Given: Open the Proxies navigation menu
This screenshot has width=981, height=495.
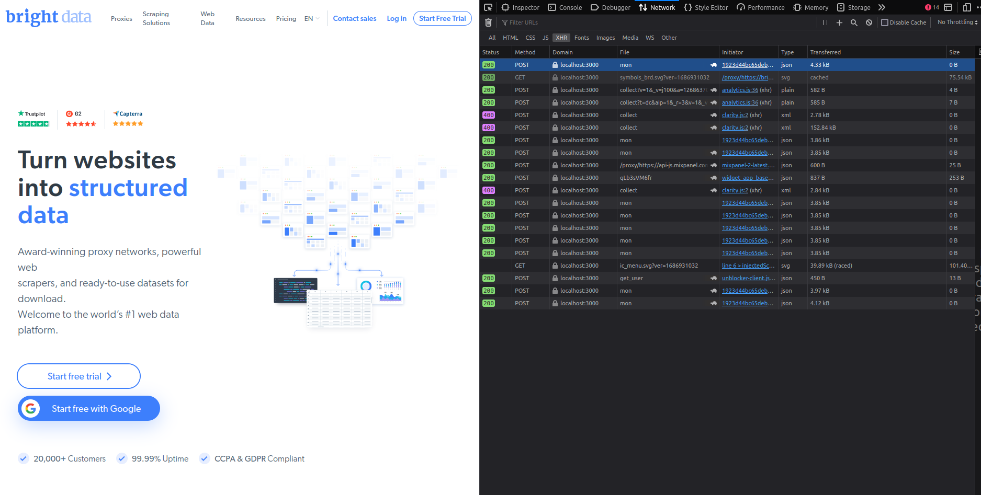Looking at the screenshot, I should [121, 18].
